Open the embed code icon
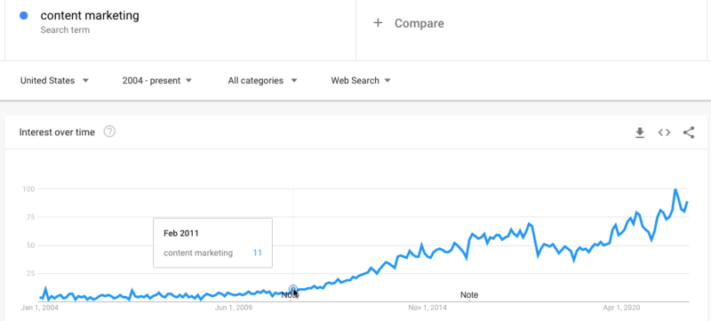 pos(664,132)
